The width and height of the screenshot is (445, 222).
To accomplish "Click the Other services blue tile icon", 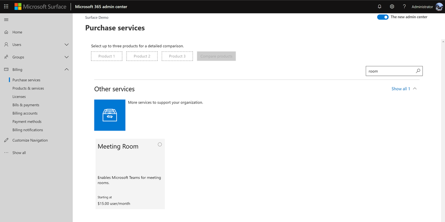I will coord(110,115).
